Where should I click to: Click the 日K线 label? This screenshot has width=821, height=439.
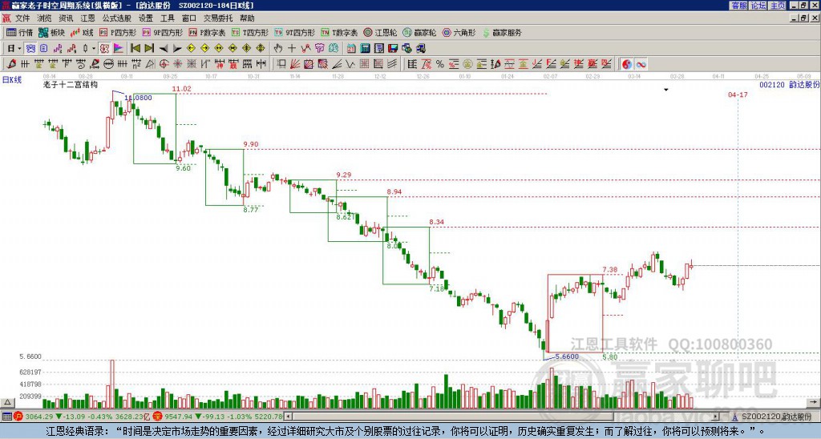click(x=12, y=80)
